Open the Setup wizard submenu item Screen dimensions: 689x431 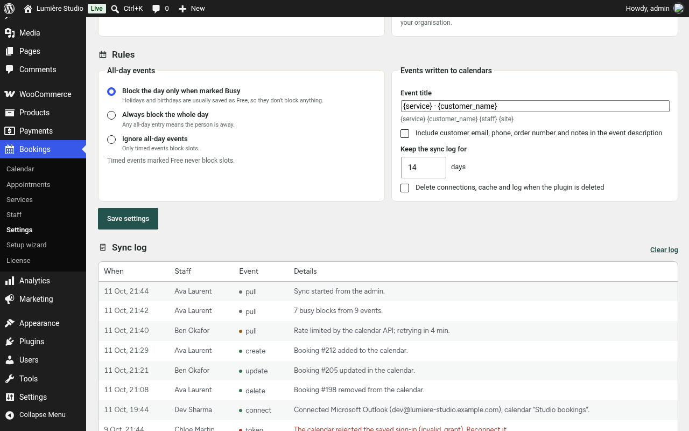pos(26,245)
